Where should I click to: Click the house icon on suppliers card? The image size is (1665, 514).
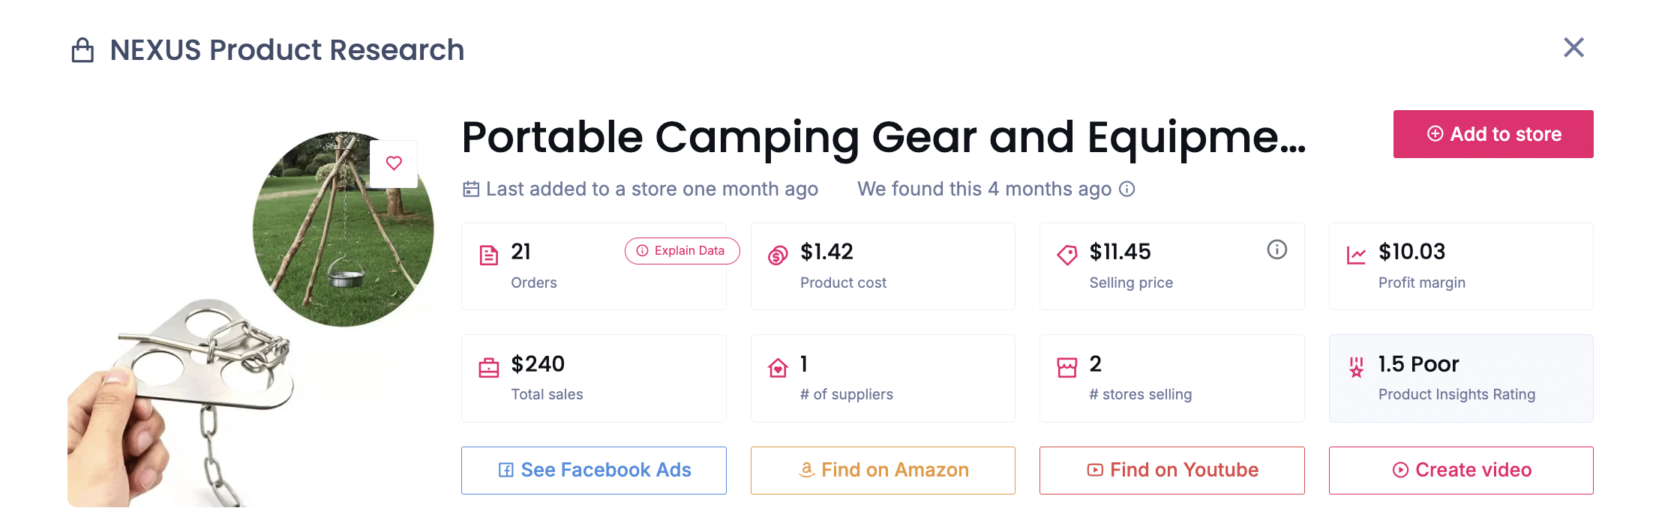pyautogui.click(x=778, y=366)
